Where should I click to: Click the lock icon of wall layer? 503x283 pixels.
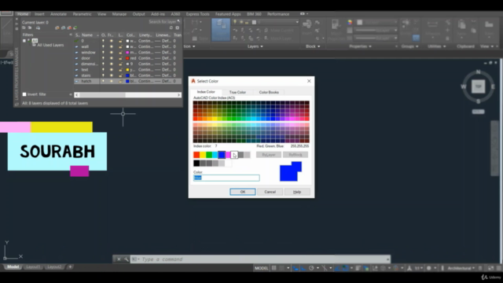coord(120,46)
